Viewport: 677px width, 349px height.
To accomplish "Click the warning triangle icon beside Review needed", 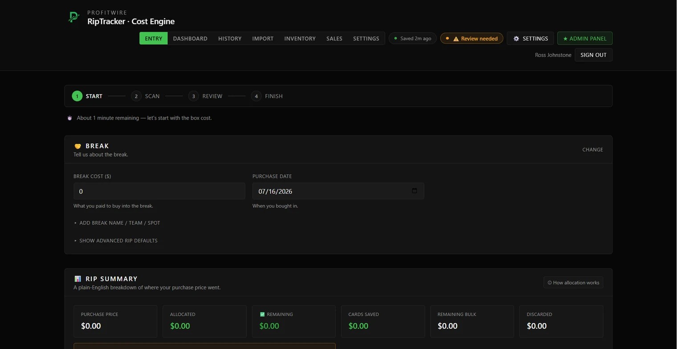I will [456, 39].
